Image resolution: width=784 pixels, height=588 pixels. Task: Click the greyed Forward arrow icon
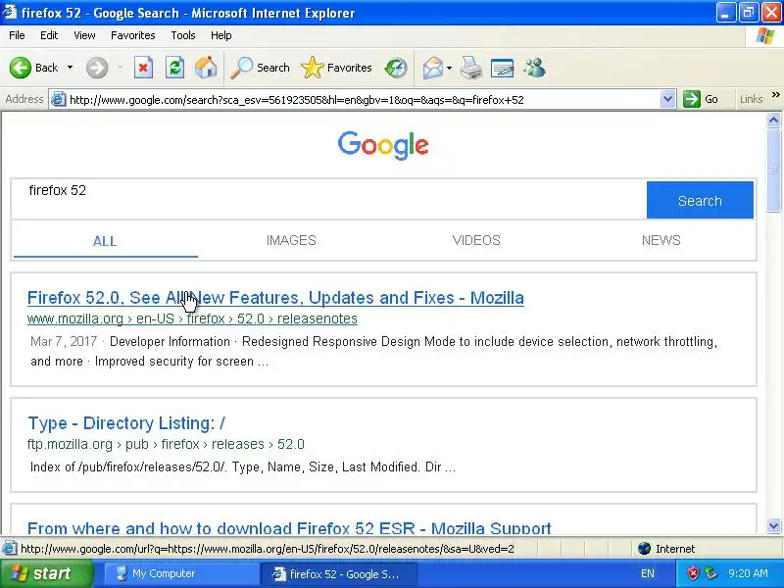pos(97,68)
